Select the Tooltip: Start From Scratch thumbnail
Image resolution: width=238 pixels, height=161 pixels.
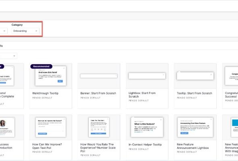(195, 76)
